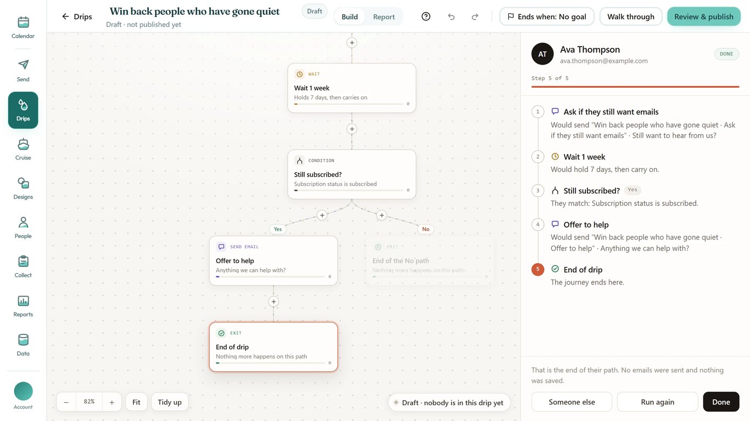Open the Data section

coord(23,345)
